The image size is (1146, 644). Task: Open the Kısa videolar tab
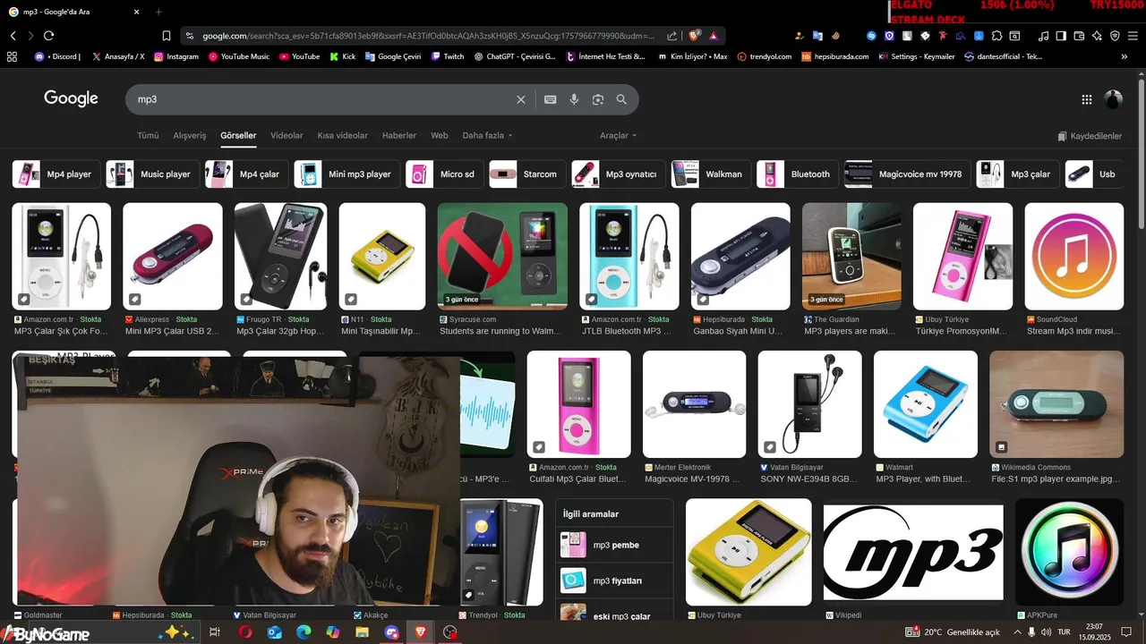[x=342, y=136]
